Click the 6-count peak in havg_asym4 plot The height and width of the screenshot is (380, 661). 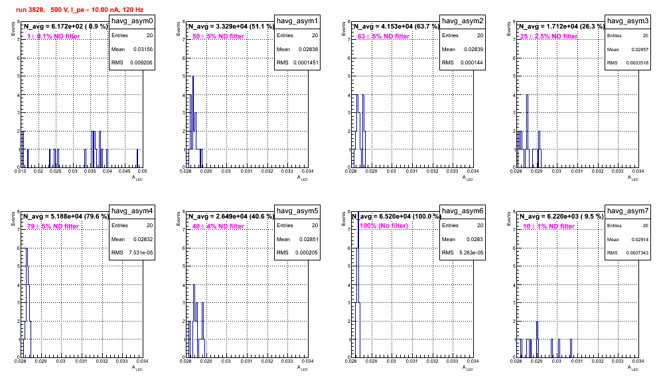click(27, 302)
